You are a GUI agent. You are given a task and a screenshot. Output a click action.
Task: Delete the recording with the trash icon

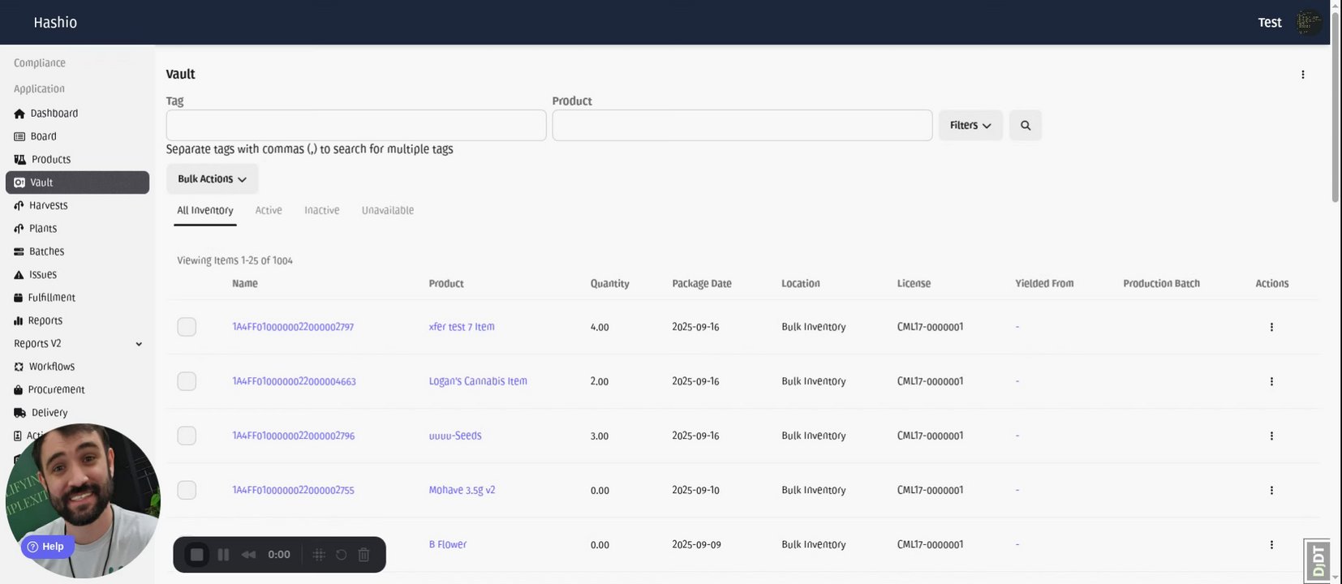coord(363,555)
